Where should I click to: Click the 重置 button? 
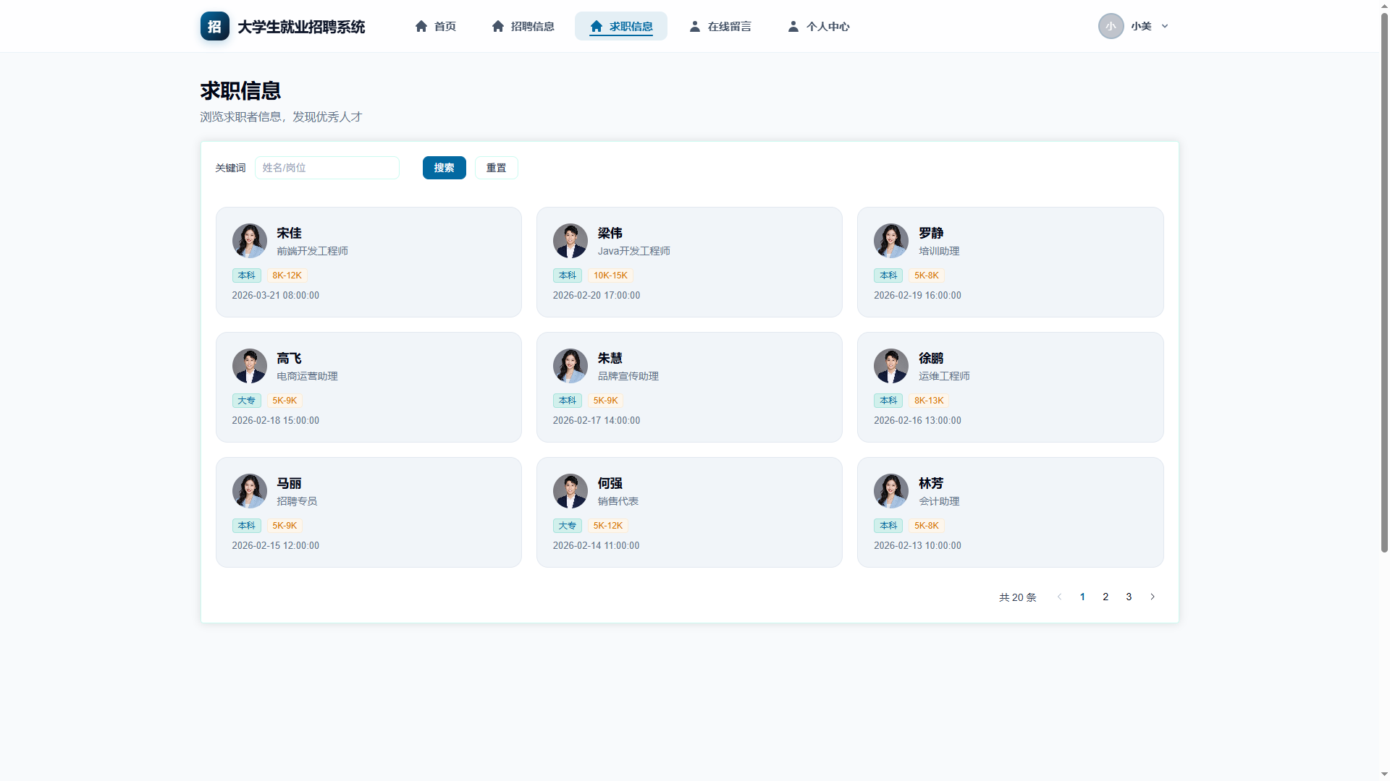pyautogui.click(x=497, y=168)
